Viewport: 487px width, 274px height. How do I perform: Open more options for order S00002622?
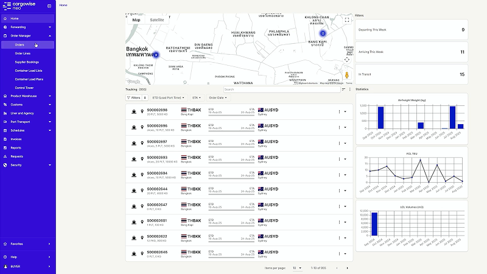[339, 238]
